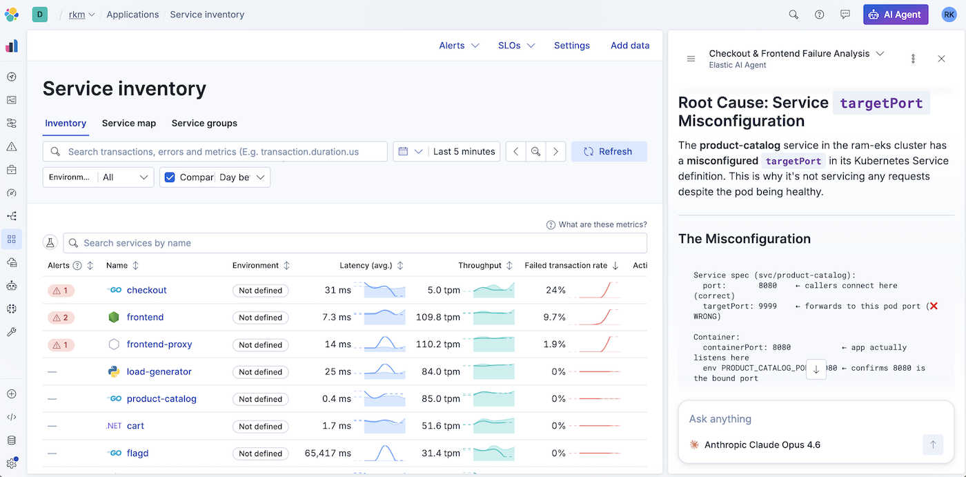Image resolution: width=966 pixels, height=477 pixels.
Task: Open Dashboards icon in sidebar
Action: [x=12, y=100]
